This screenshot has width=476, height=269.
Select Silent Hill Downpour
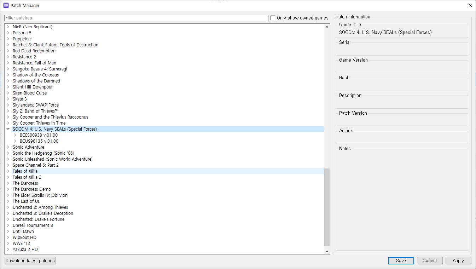[33, 87]
